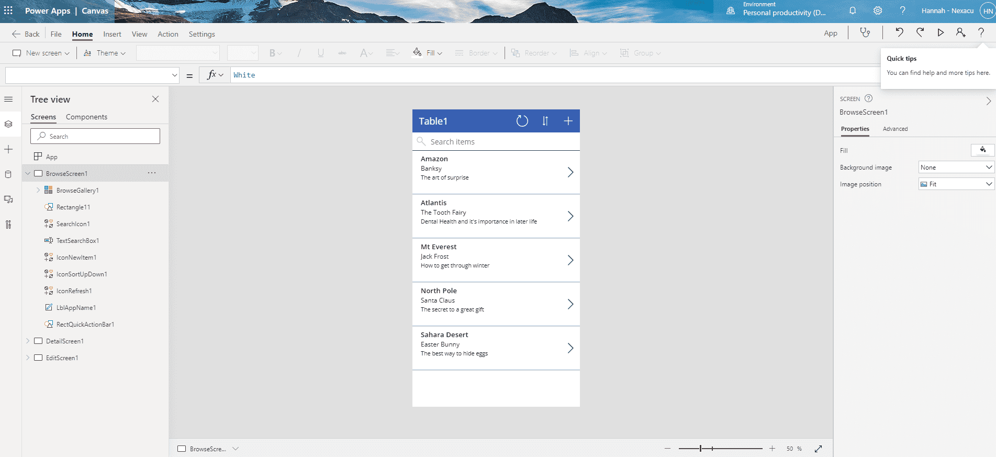Click the refresh icon in Table1 header
996x457 pixels.
point(522,121)
